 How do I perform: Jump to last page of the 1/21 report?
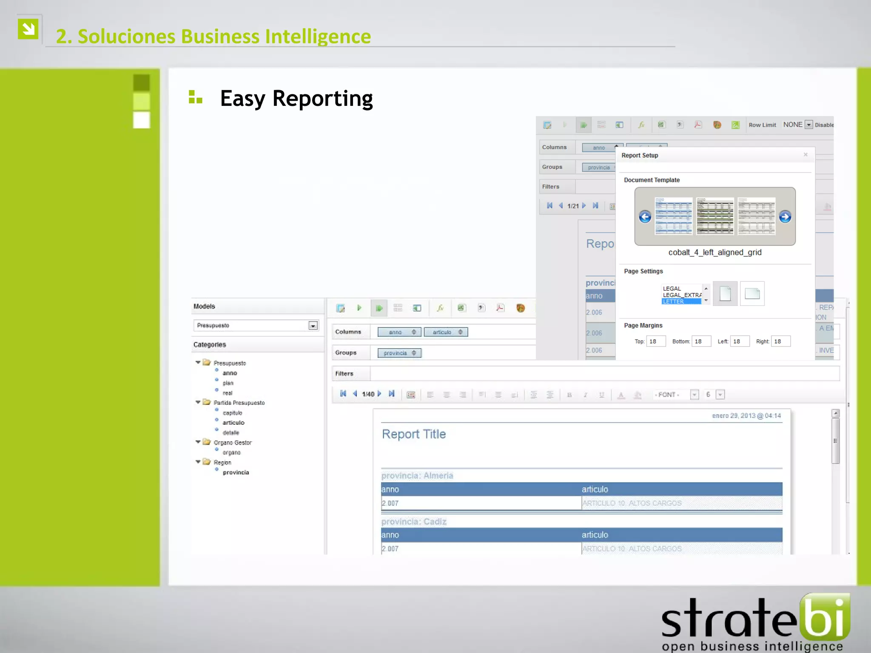(595, 206)
